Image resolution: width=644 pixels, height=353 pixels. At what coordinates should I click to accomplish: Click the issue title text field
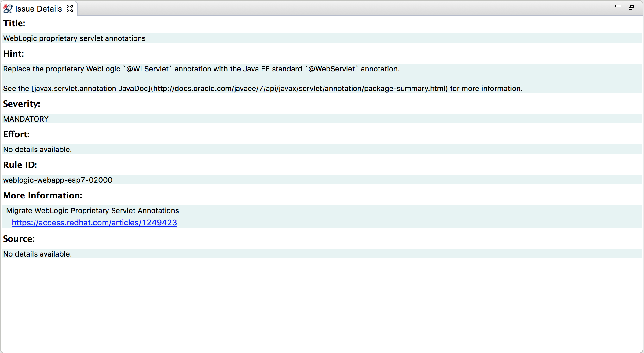[x=74, y=38]
